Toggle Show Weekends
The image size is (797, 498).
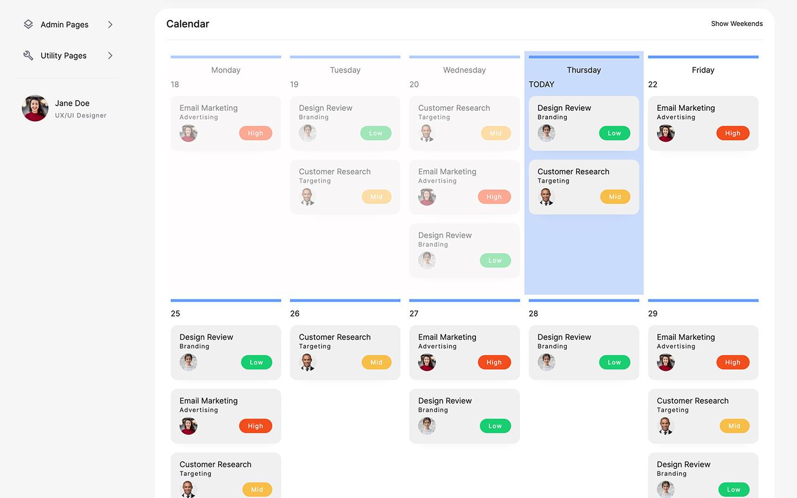(x=737, y=23)
